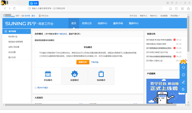The image size is (192, 113).
Task: Click the 商户编码绑定 link
Action: point(62,34)
